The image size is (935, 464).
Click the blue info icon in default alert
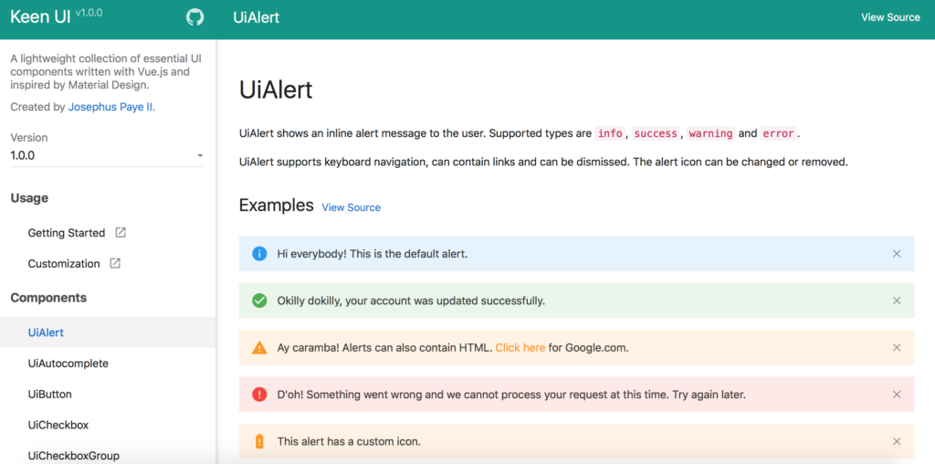pyautogui.click(x=259, y=254)
